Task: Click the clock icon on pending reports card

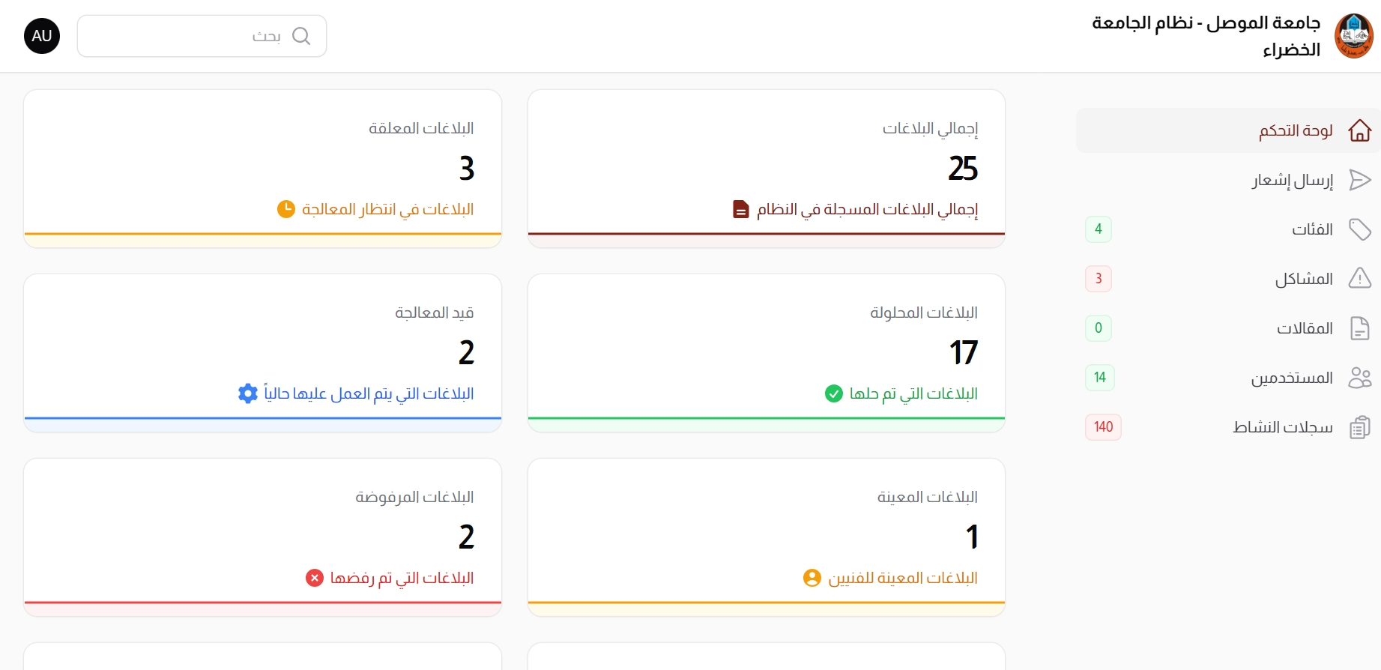Action: (285, 209)
